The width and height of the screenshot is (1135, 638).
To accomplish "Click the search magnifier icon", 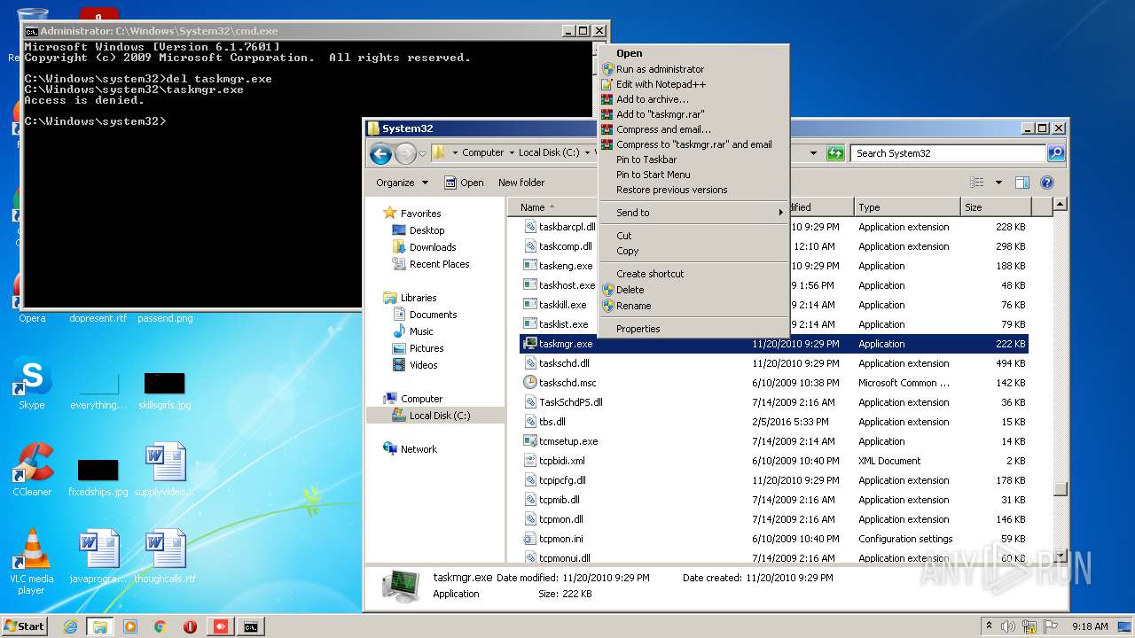I will coord(1055,153).
